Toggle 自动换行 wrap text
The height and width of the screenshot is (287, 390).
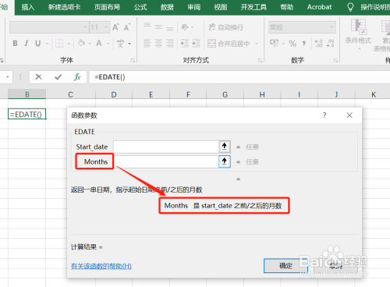[225, 27]
